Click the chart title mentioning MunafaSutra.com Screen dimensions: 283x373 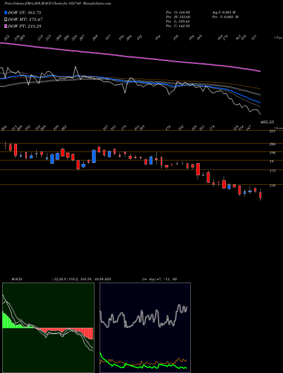click(x=58, y=3)
